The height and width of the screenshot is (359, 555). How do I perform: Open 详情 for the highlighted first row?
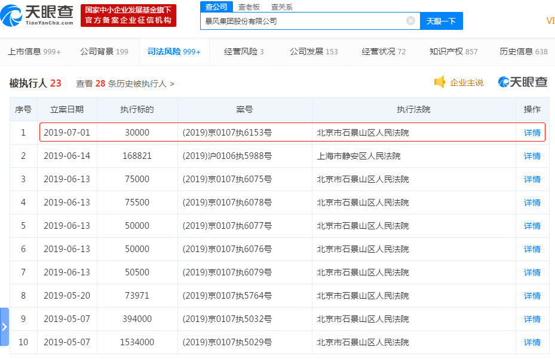tap(532, 133)
